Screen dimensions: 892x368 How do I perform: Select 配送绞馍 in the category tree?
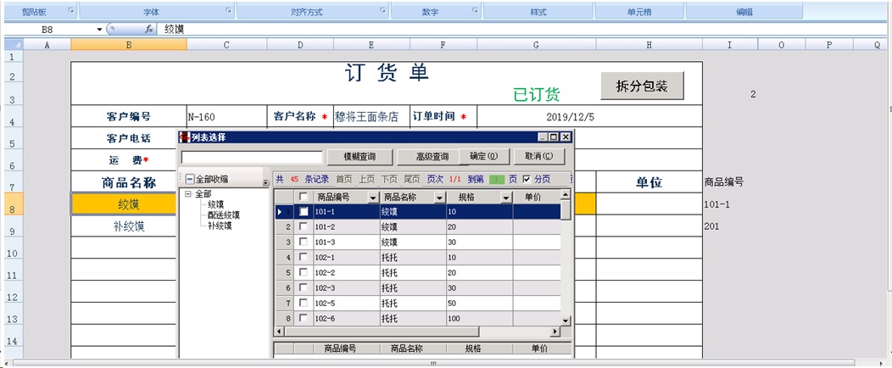coord(223,215)
